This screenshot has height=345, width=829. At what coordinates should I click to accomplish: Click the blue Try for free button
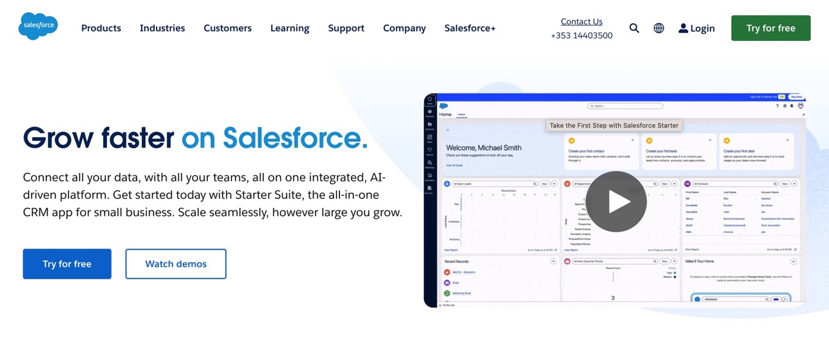[x=67, y=264]
